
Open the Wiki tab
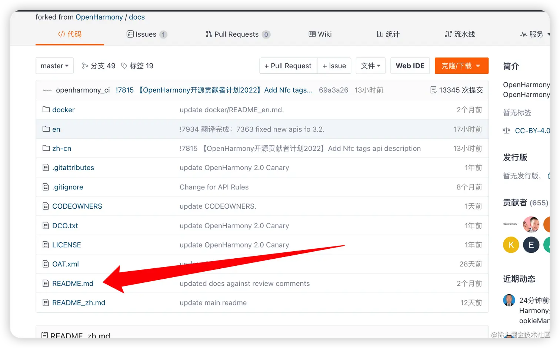(320, 34)
